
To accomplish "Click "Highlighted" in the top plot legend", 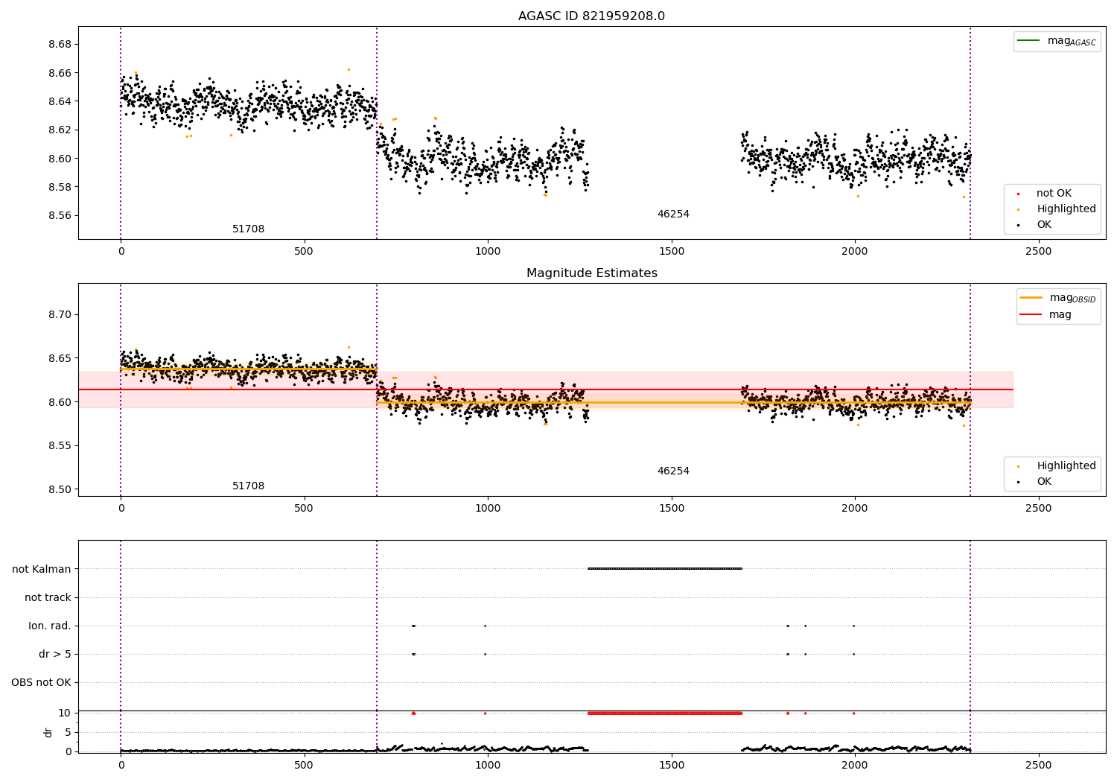I will 1066,209.
